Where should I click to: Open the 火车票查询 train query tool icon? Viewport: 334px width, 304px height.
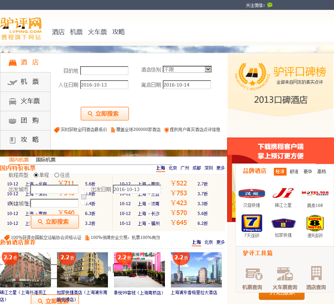tap(285, 274)
